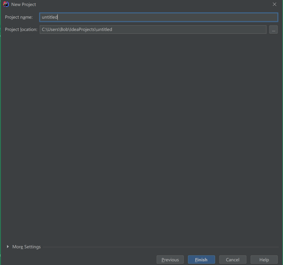Click the More Settings label
Screen dimensions: 283x265
click(x=26, y=247)
